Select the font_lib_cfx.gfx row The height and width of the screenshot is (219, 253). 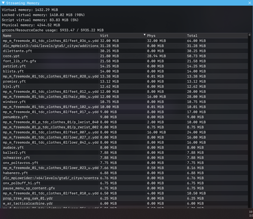[x=125, y=61]
